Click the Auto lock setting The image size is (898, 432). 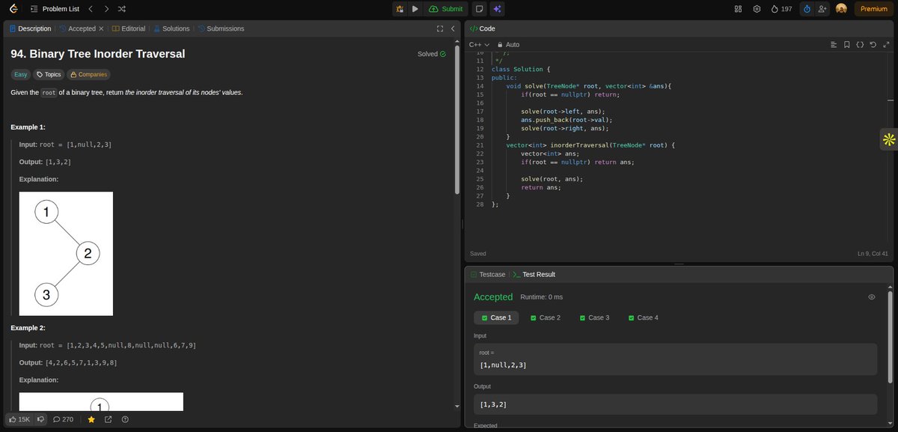[x=508, y=45]
